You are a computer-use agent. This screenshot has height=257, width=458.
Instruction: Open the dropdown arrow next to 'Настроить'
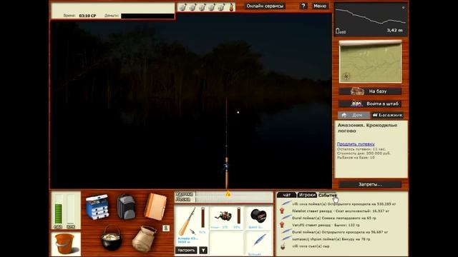203,250
